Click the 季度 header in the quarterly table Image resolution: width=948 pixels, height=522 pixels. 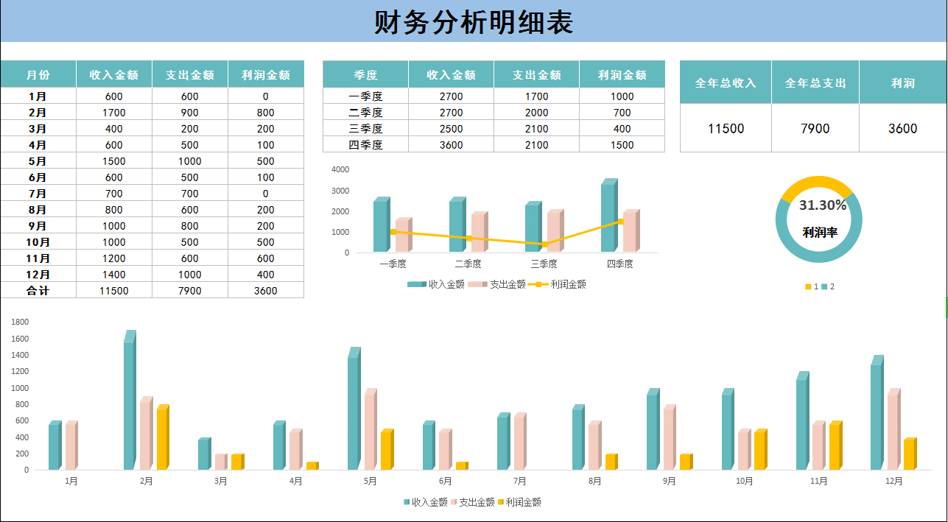click(364, 74)
